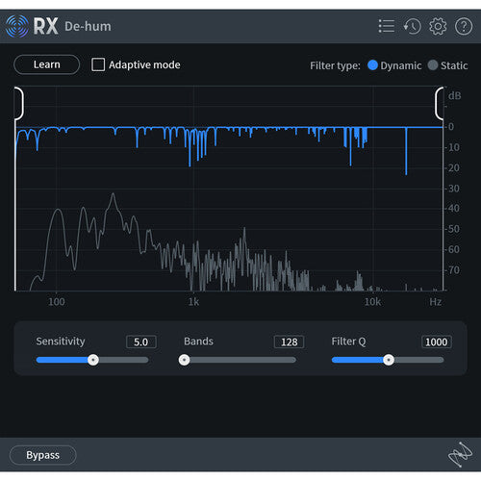Viewport: 481px width, 481px height.
Task: Enable the Adaptive mode checkbox
Action: (x=98, y=64)
